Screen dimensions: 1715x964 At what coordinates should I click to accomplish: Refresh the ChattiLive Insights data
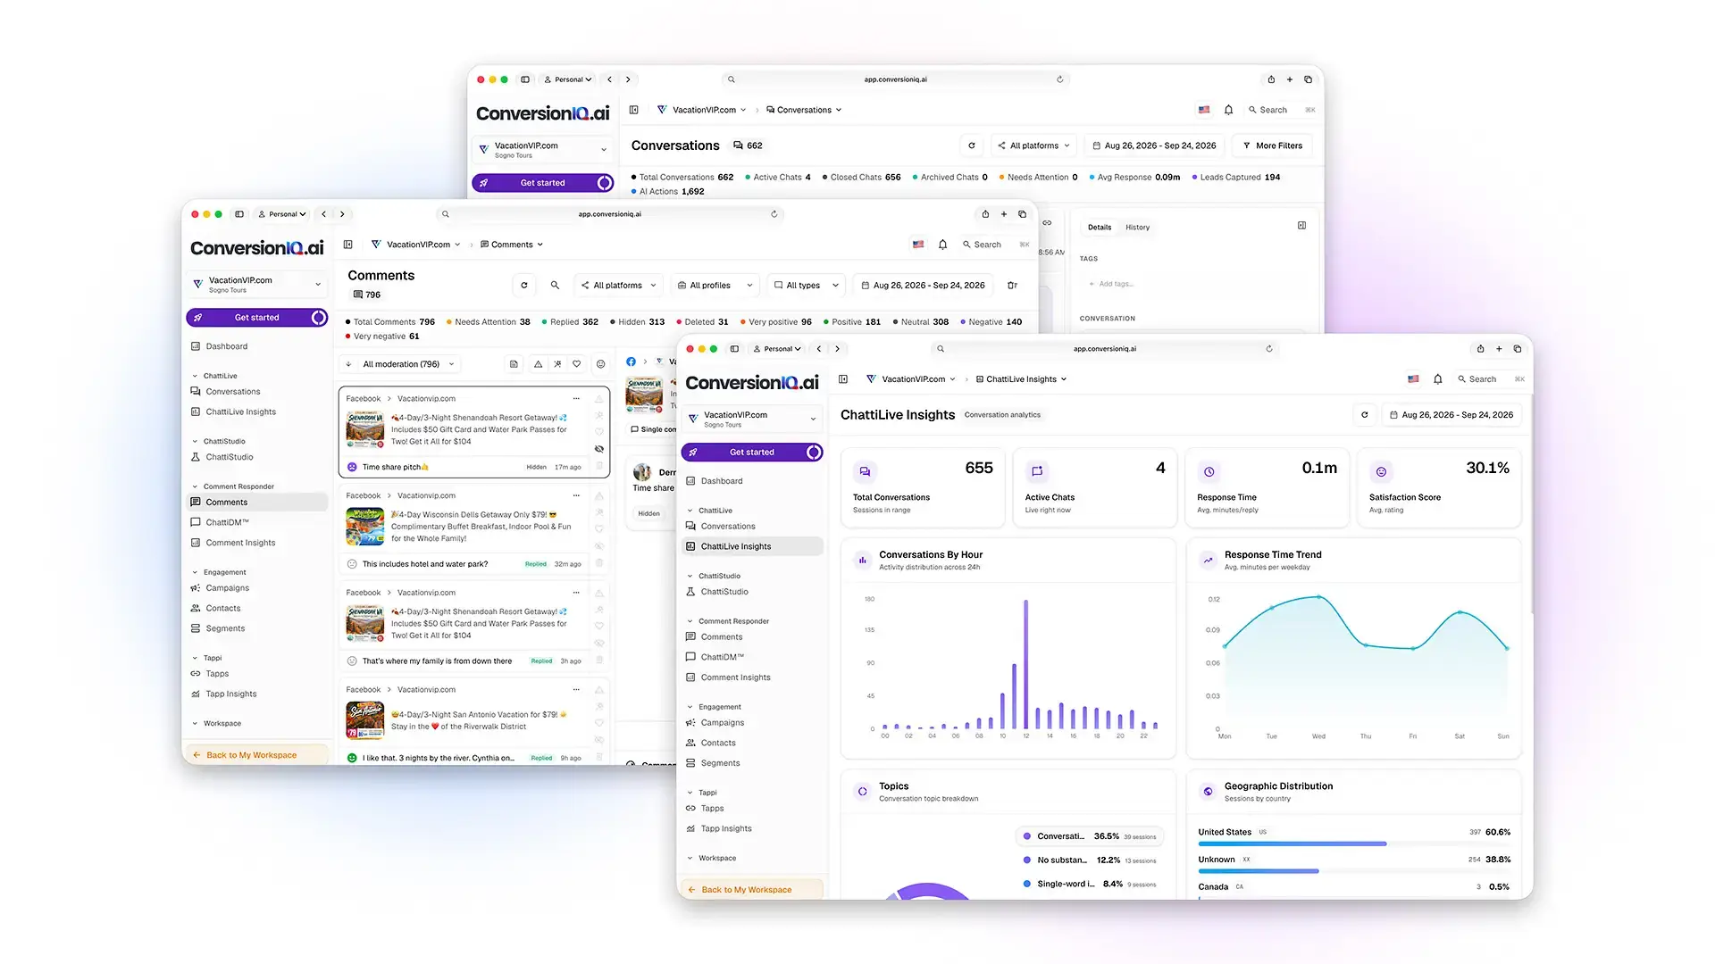click(1364, 415)
